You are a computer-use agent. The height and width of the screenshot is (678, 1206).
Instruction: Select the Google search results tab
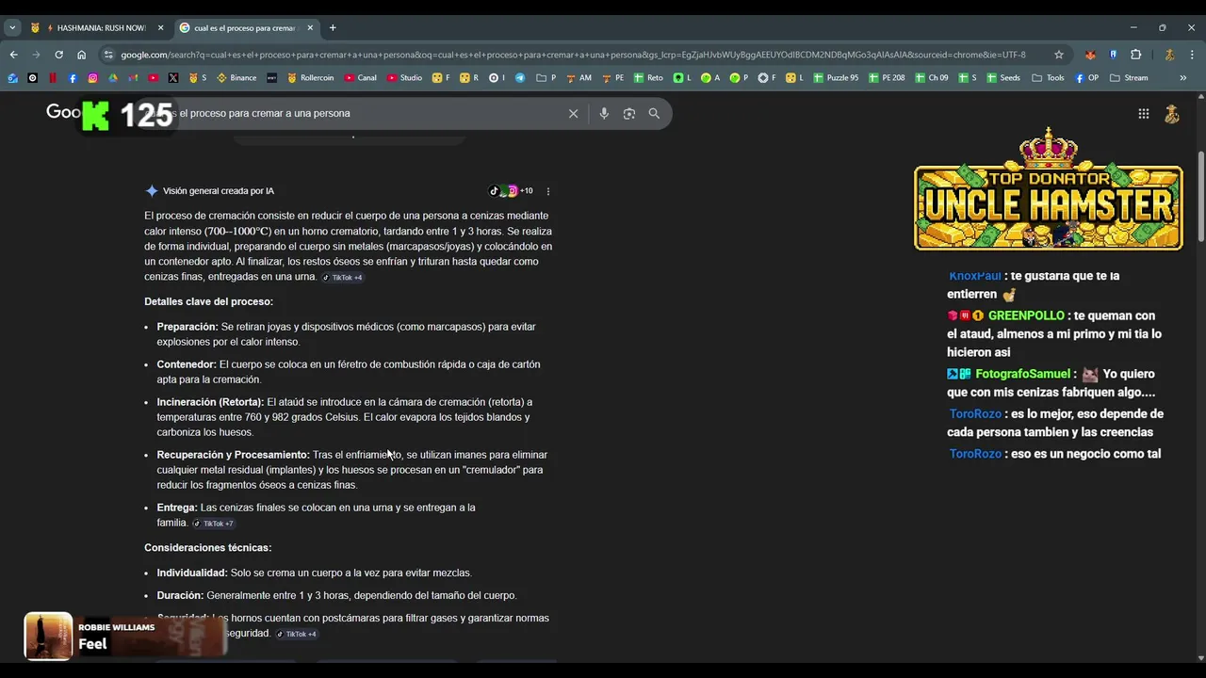(x=247, y=28)
